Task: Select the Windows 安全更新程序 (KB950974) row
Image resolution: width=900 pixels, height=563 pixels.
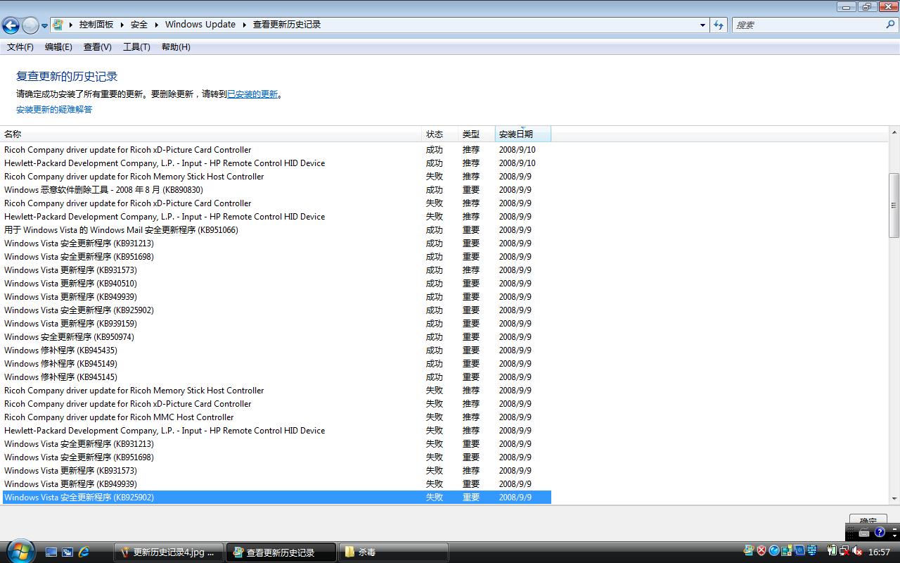Action: click(x=276, y=337)
